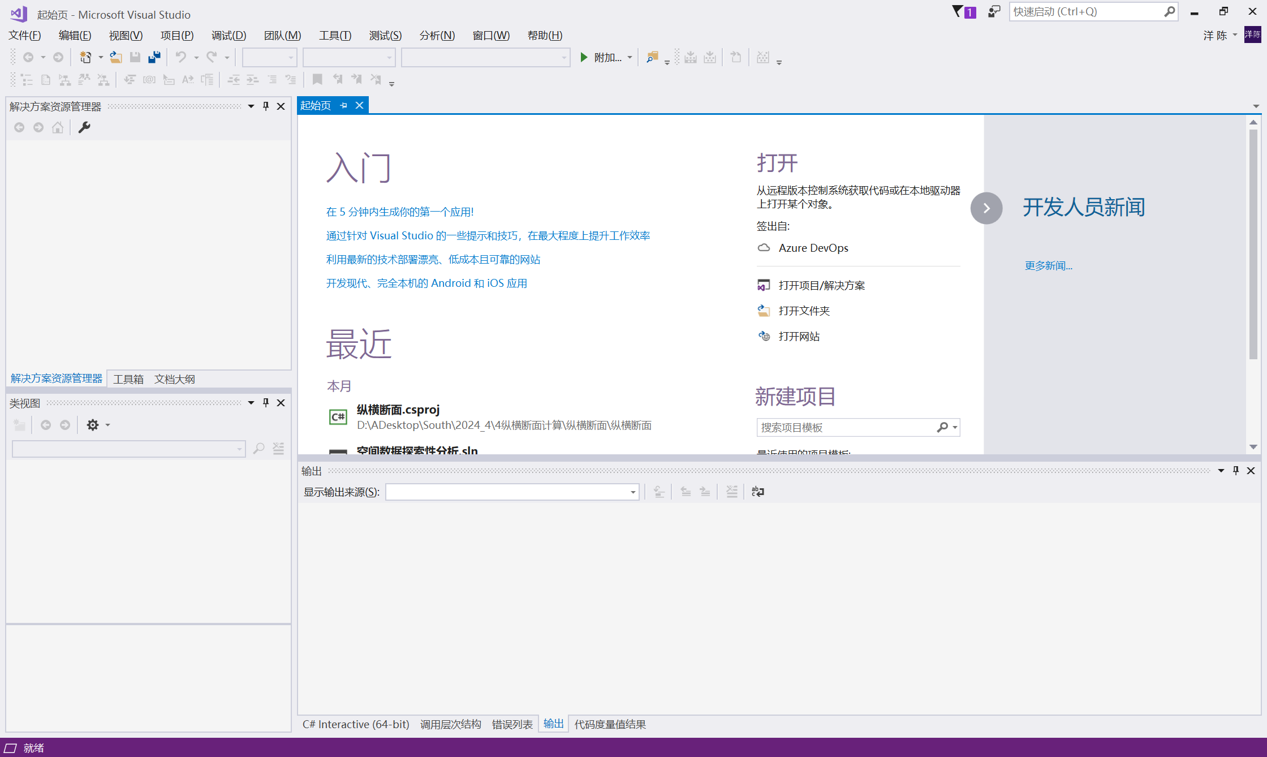Open a file with the folder toolbar icon
This screenshot has height=757, width=1267.
pos(115,57)
